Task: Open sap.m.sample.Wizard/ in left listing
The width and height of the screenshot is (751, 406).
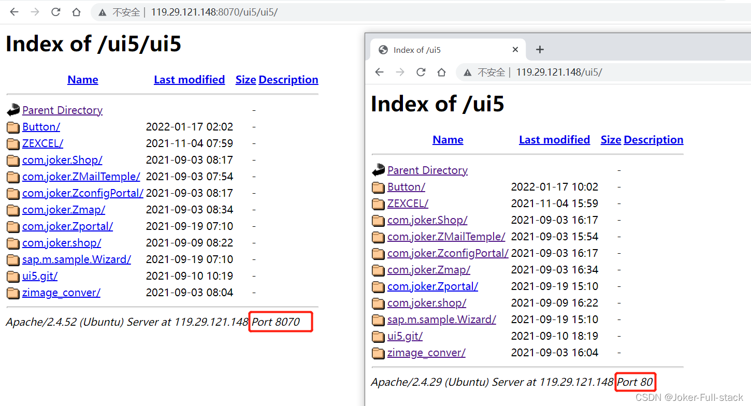Action: (x=77, y=259)
